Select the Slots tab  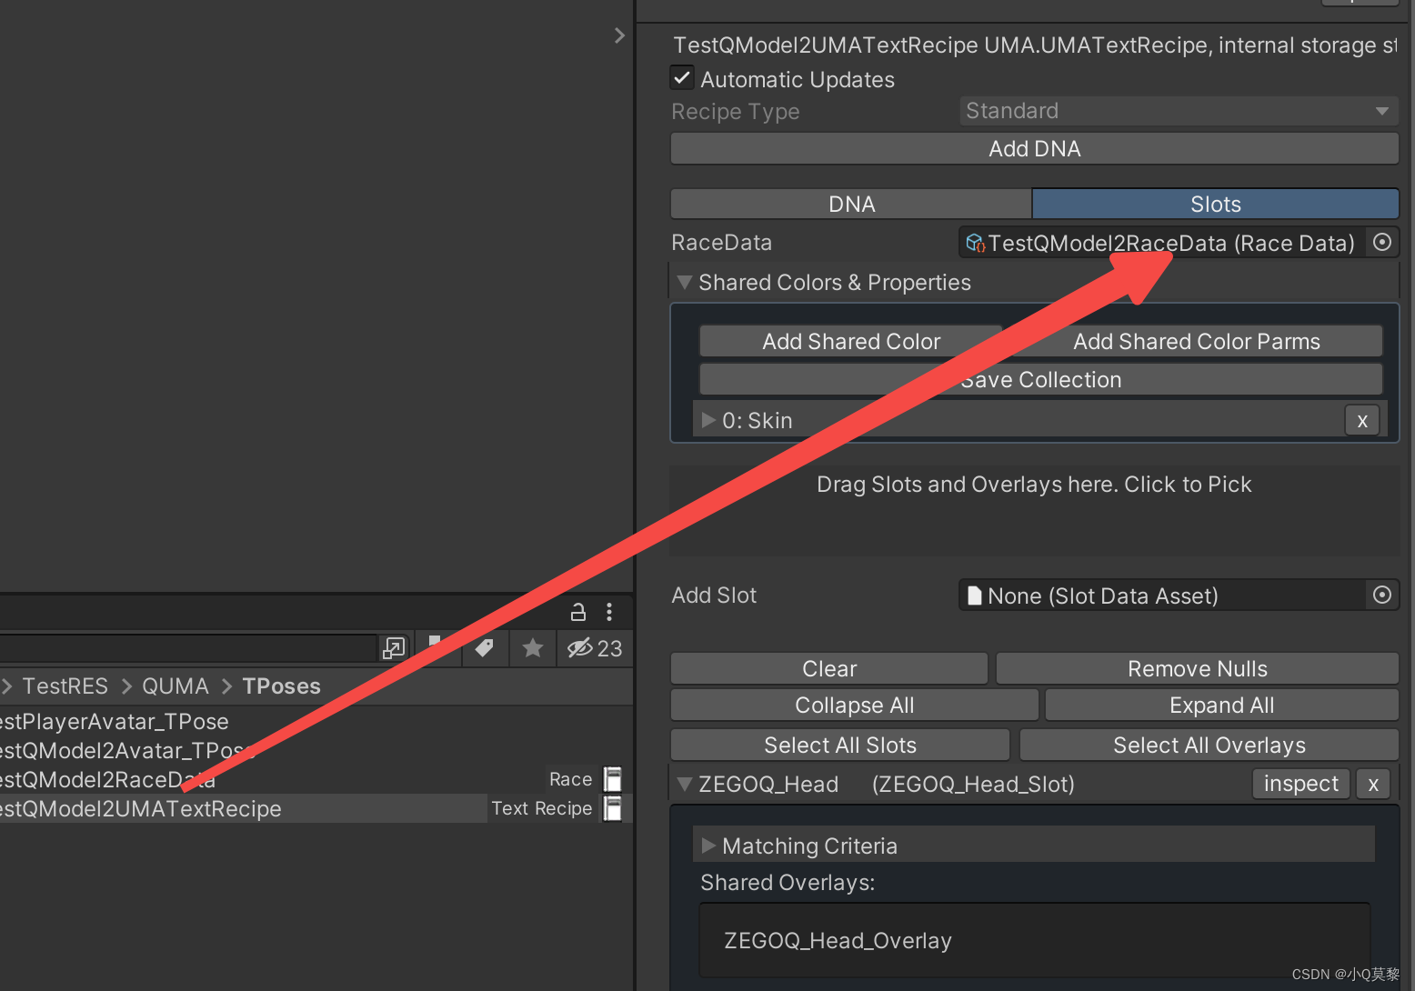click(1215, 204)
